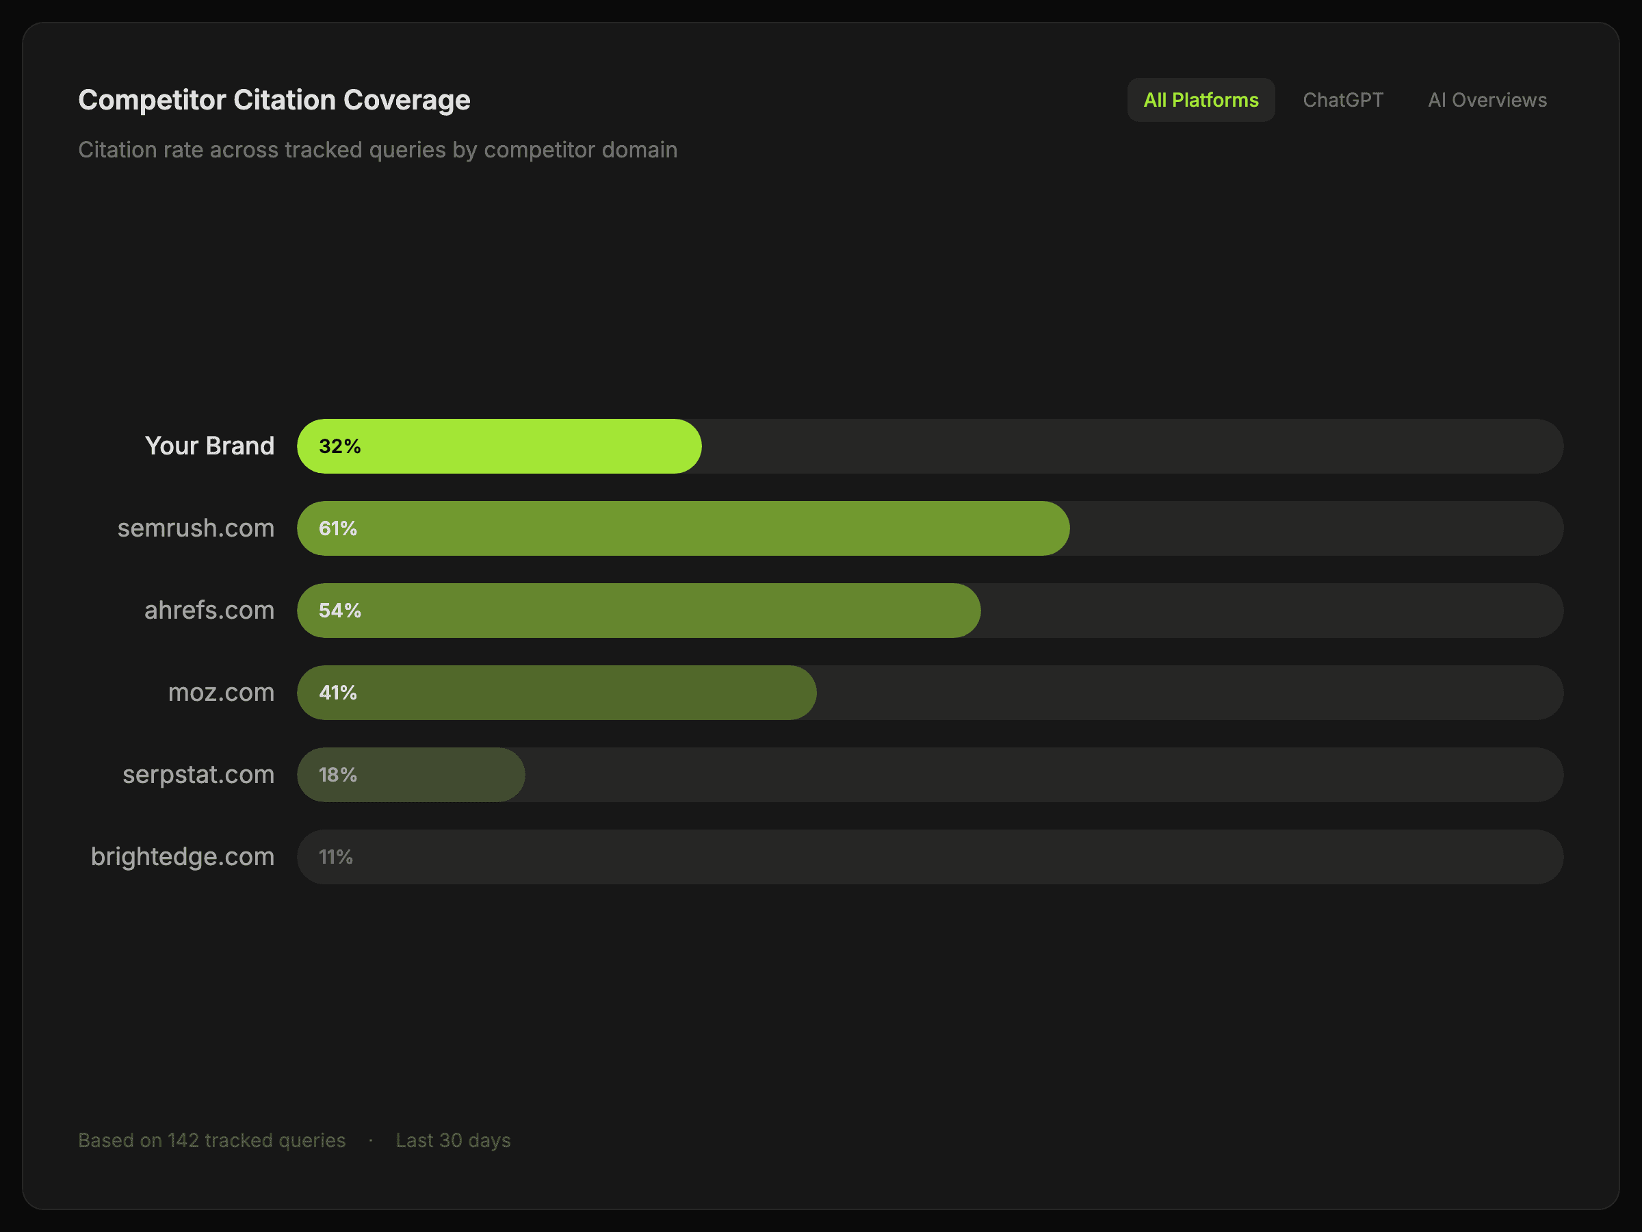1642x1232 pixels.
Task: Click the Your Brand label
Action: tap(209, 446)
